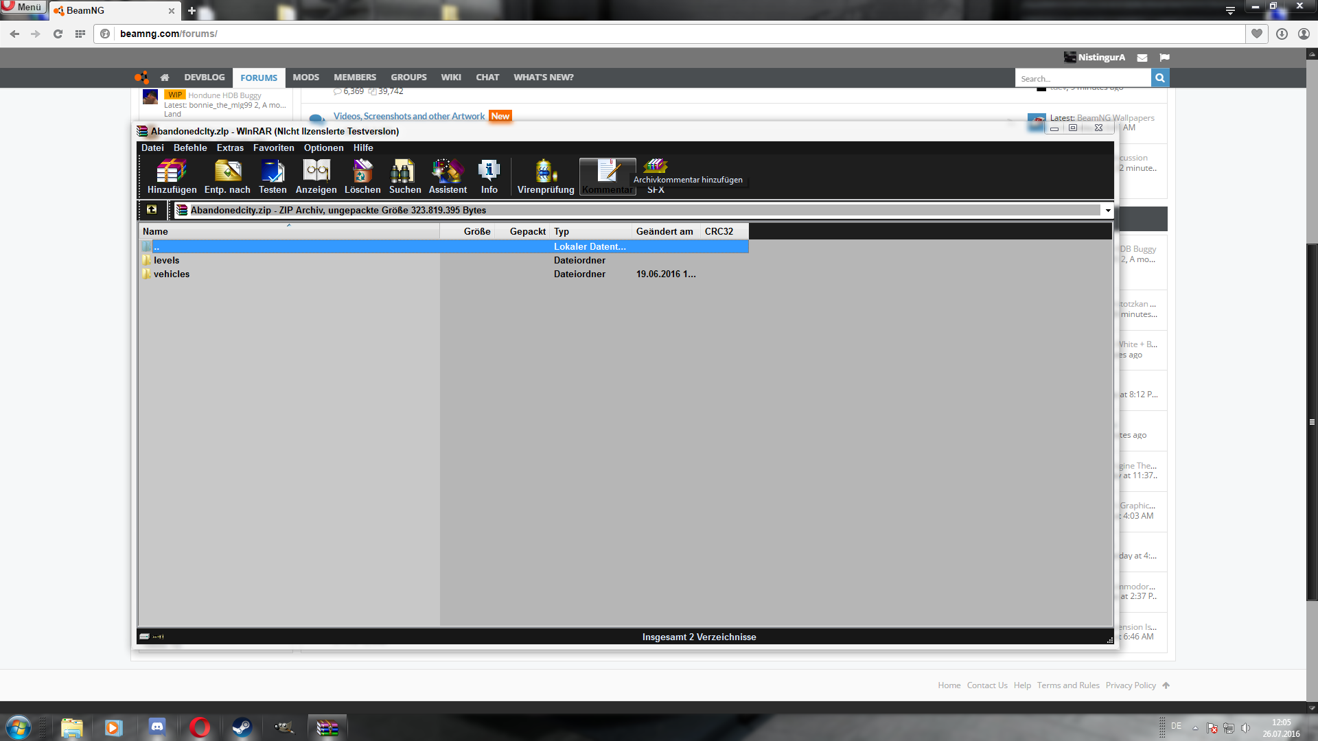
Task: Click the Testen archive test icon
Action: [x=273, y=176]
